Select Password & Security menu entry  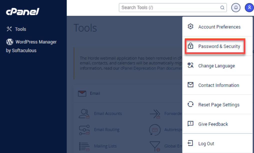pos(219,46)
